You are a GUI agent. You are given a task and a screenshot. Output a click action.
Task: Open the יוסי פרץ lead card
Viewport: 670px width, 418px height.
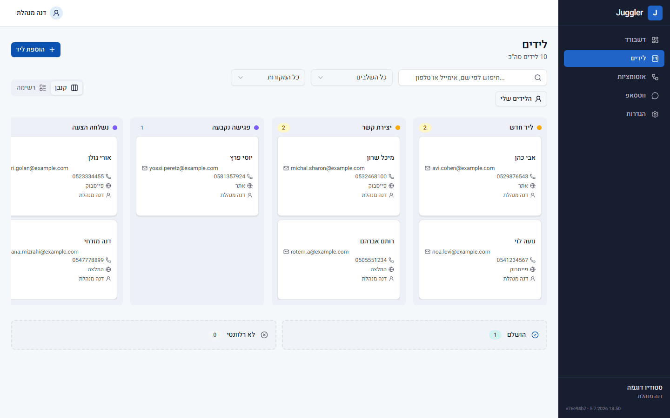(197, 176)
